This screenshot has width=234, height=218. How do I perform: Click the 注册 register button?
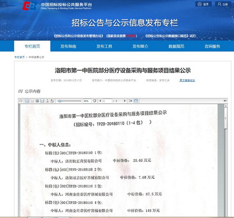[223, 4]
